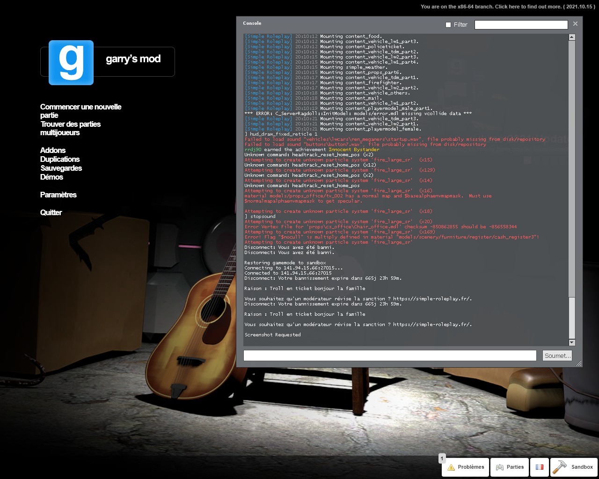Click the C_ServerRagdoll::InitModel error line

tap(358, 114)
